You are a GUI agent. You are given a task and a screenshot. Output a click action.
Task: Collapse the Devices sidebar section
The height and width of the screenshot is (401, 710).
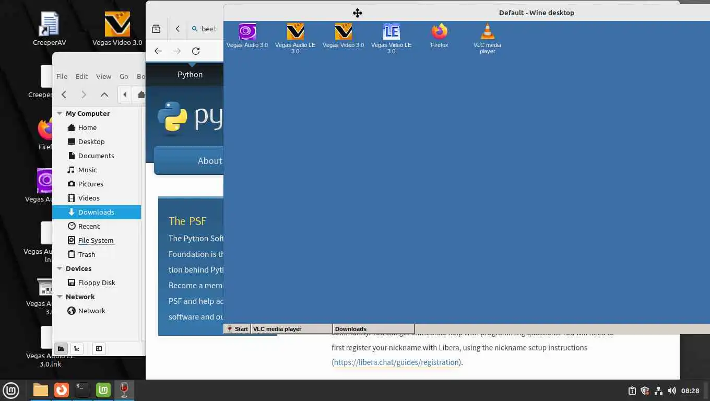60,268
